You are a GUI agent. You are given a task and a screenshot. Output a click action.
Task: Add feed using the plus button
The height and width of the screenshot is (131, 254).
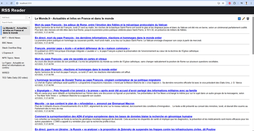tap(29, 18)
